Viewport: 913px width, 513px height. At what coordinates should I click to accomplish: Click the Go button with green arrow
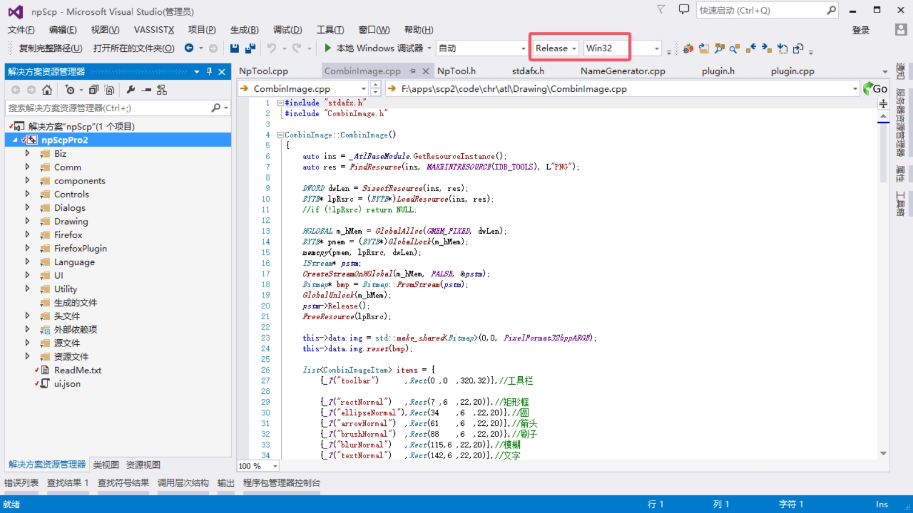(875, 88)
